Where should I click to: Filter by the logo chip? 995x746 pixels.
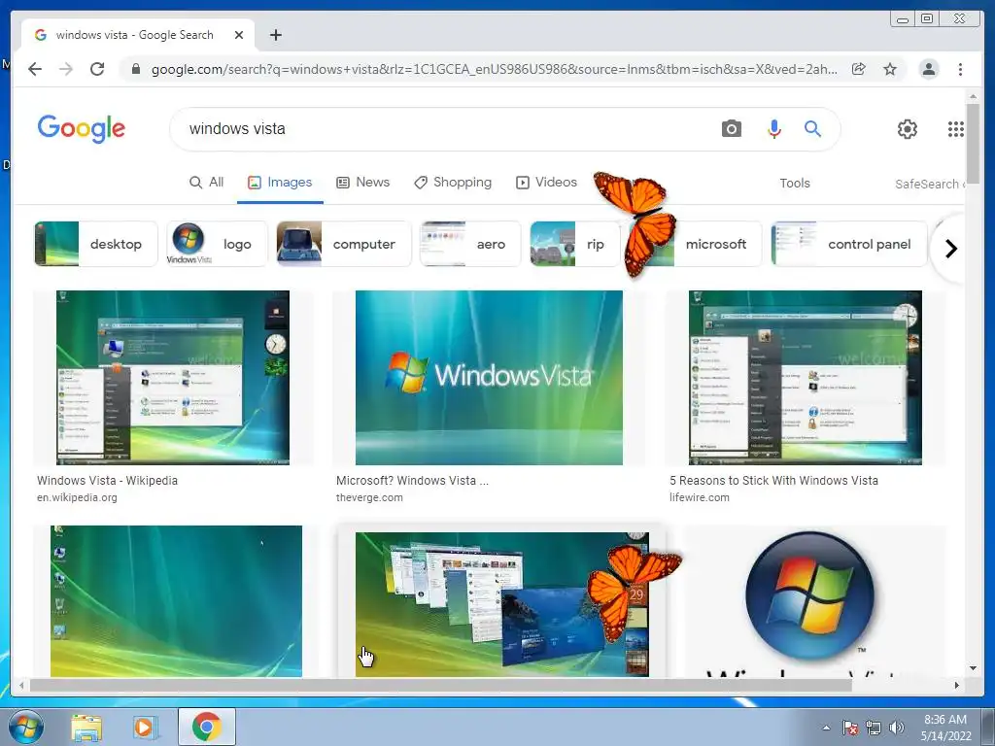(x=216, y=244)
